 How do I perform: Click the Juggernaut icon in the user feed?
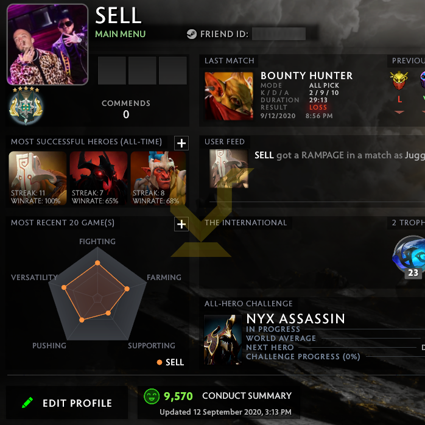(229, 169)
